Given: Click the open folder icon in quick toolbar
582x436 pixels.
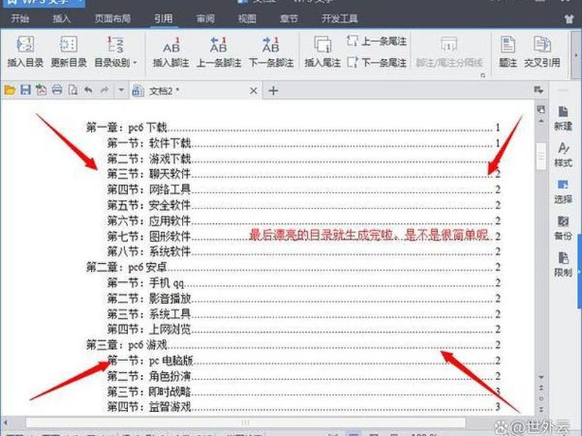Looking at the screenshot, I should 9,90.
